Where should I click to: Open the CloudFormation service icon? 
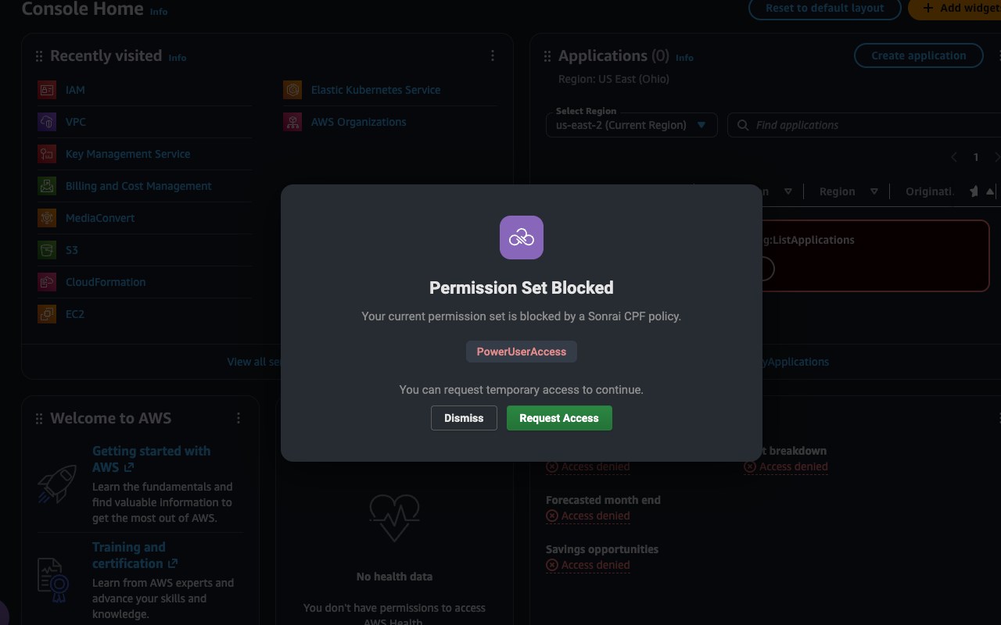[47, 282]
